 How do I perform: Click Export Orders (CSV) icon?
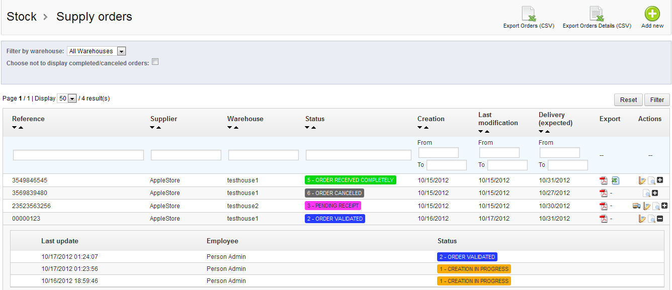click(529, 14)
